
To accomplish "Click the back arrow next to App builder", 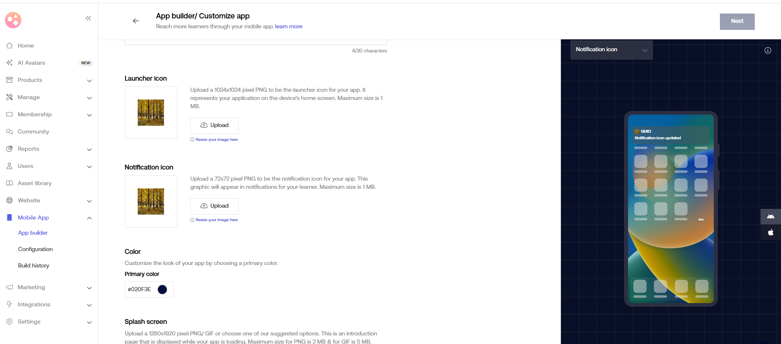I will (136, 21).
